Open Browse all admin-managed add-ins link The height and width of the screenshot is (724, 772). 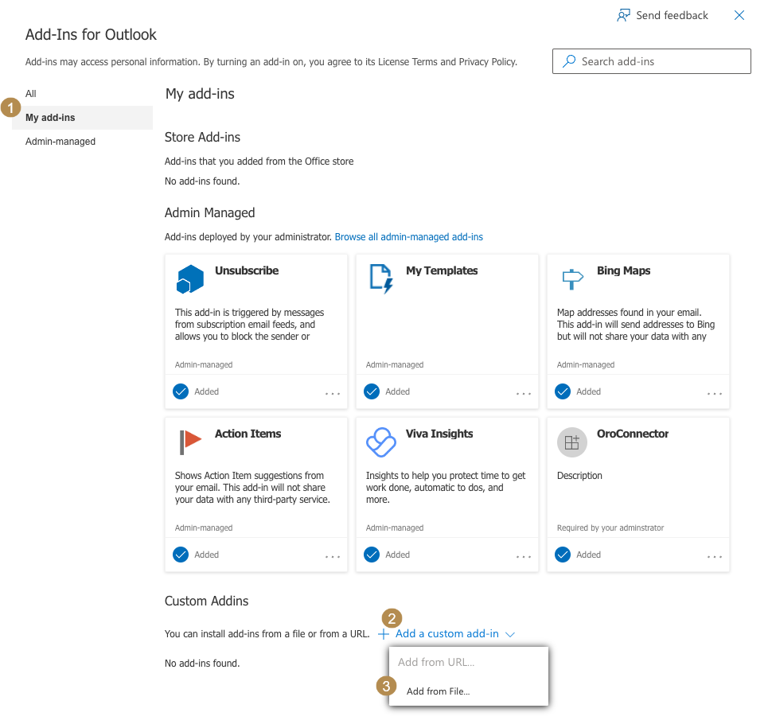pos(408,237)
